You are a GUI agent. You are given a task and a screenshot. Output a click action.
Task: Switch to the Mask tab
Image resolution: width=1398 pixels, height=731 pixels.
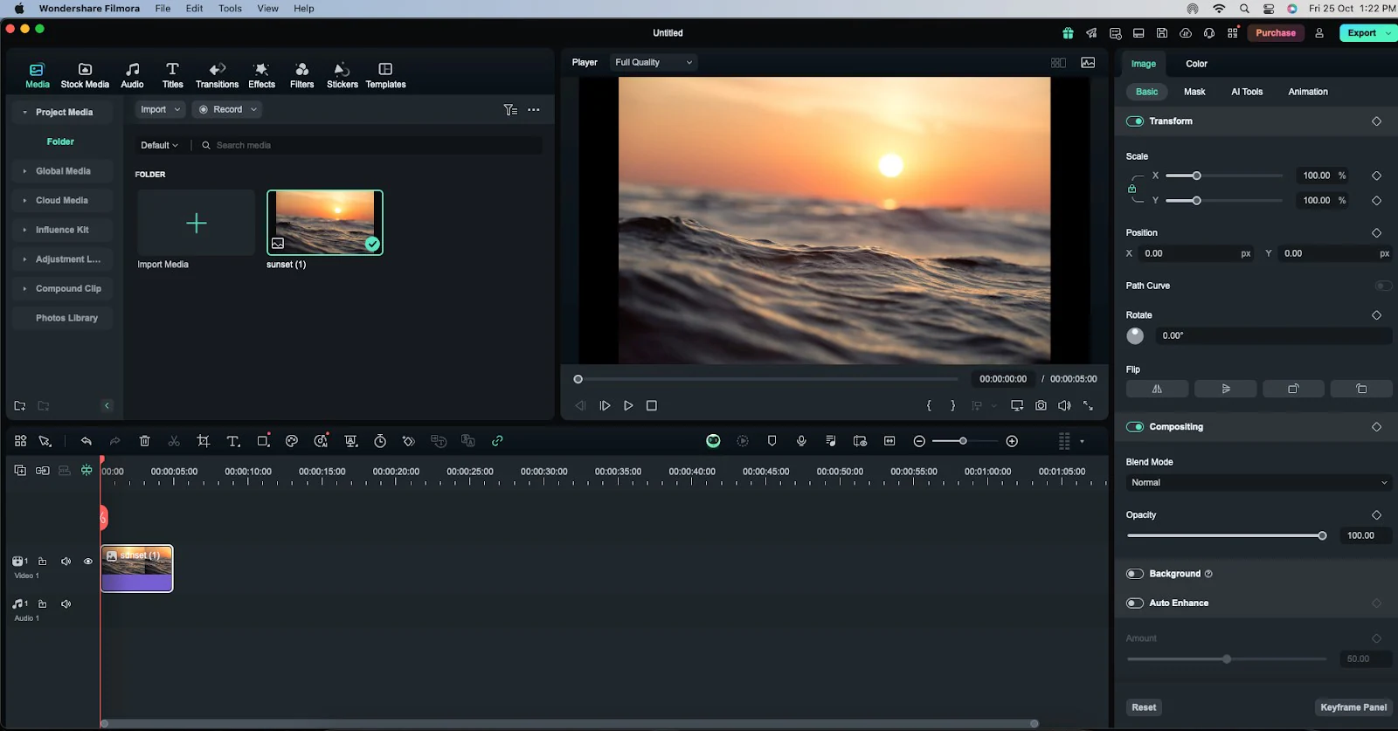[x=1194, y=92]
